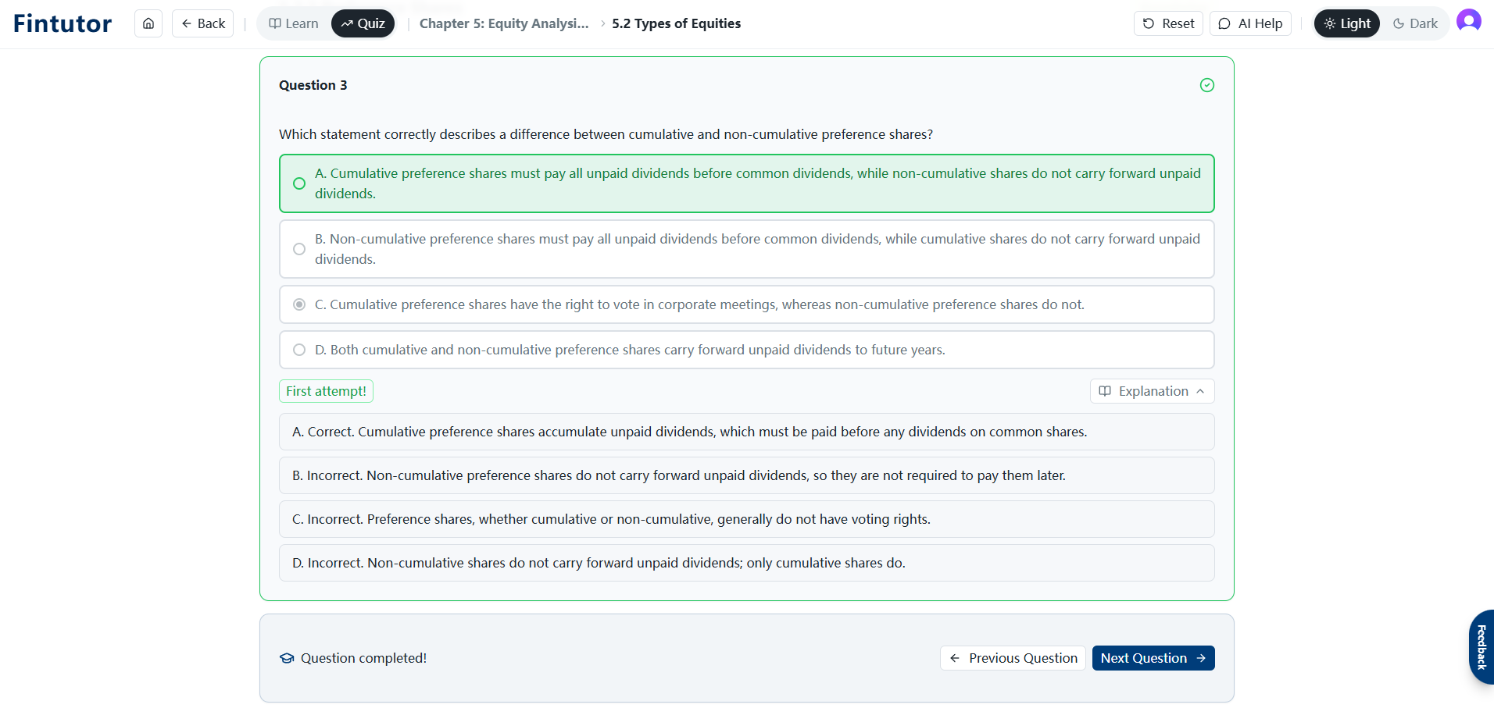Image resolution: width=1494 pixels, height=708 pixels.
Task: Go to home via house icon
Action: coord(148,23)
